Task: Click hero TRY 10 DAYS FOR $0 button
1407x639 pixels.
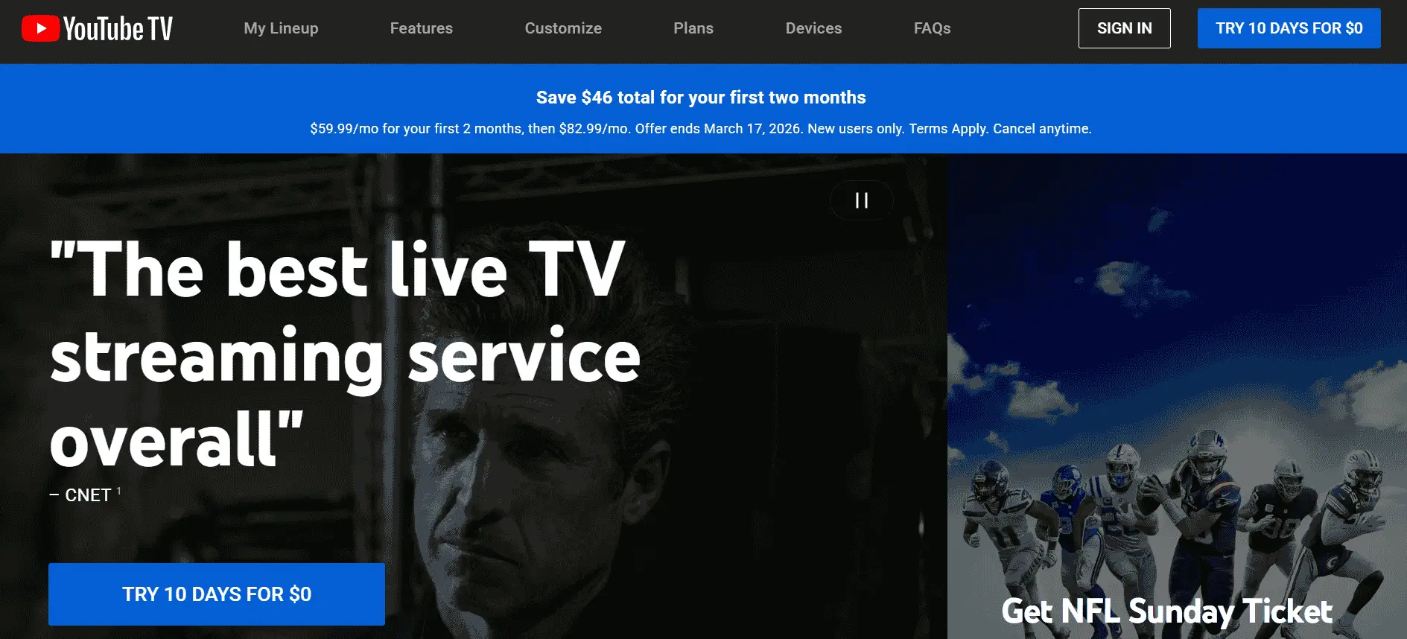Action: click(x=217, y=594)
